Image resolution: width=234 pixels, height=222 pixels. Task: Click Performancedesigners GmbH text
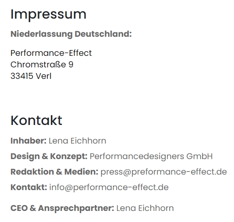click(x=151, y=156)
